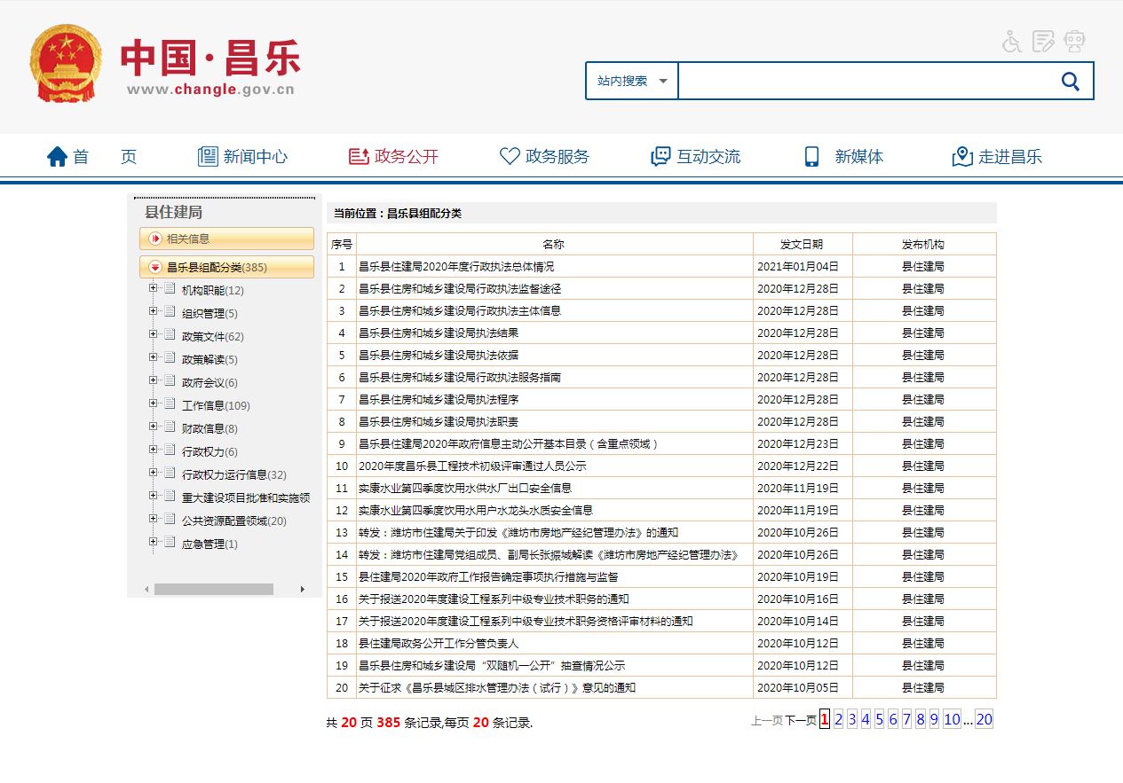This screenshot has height=783, width=1123.
Task: Open 昌乐县住建局2020年度行政执法总体情况 article link
Action: (x=456, y=266)
